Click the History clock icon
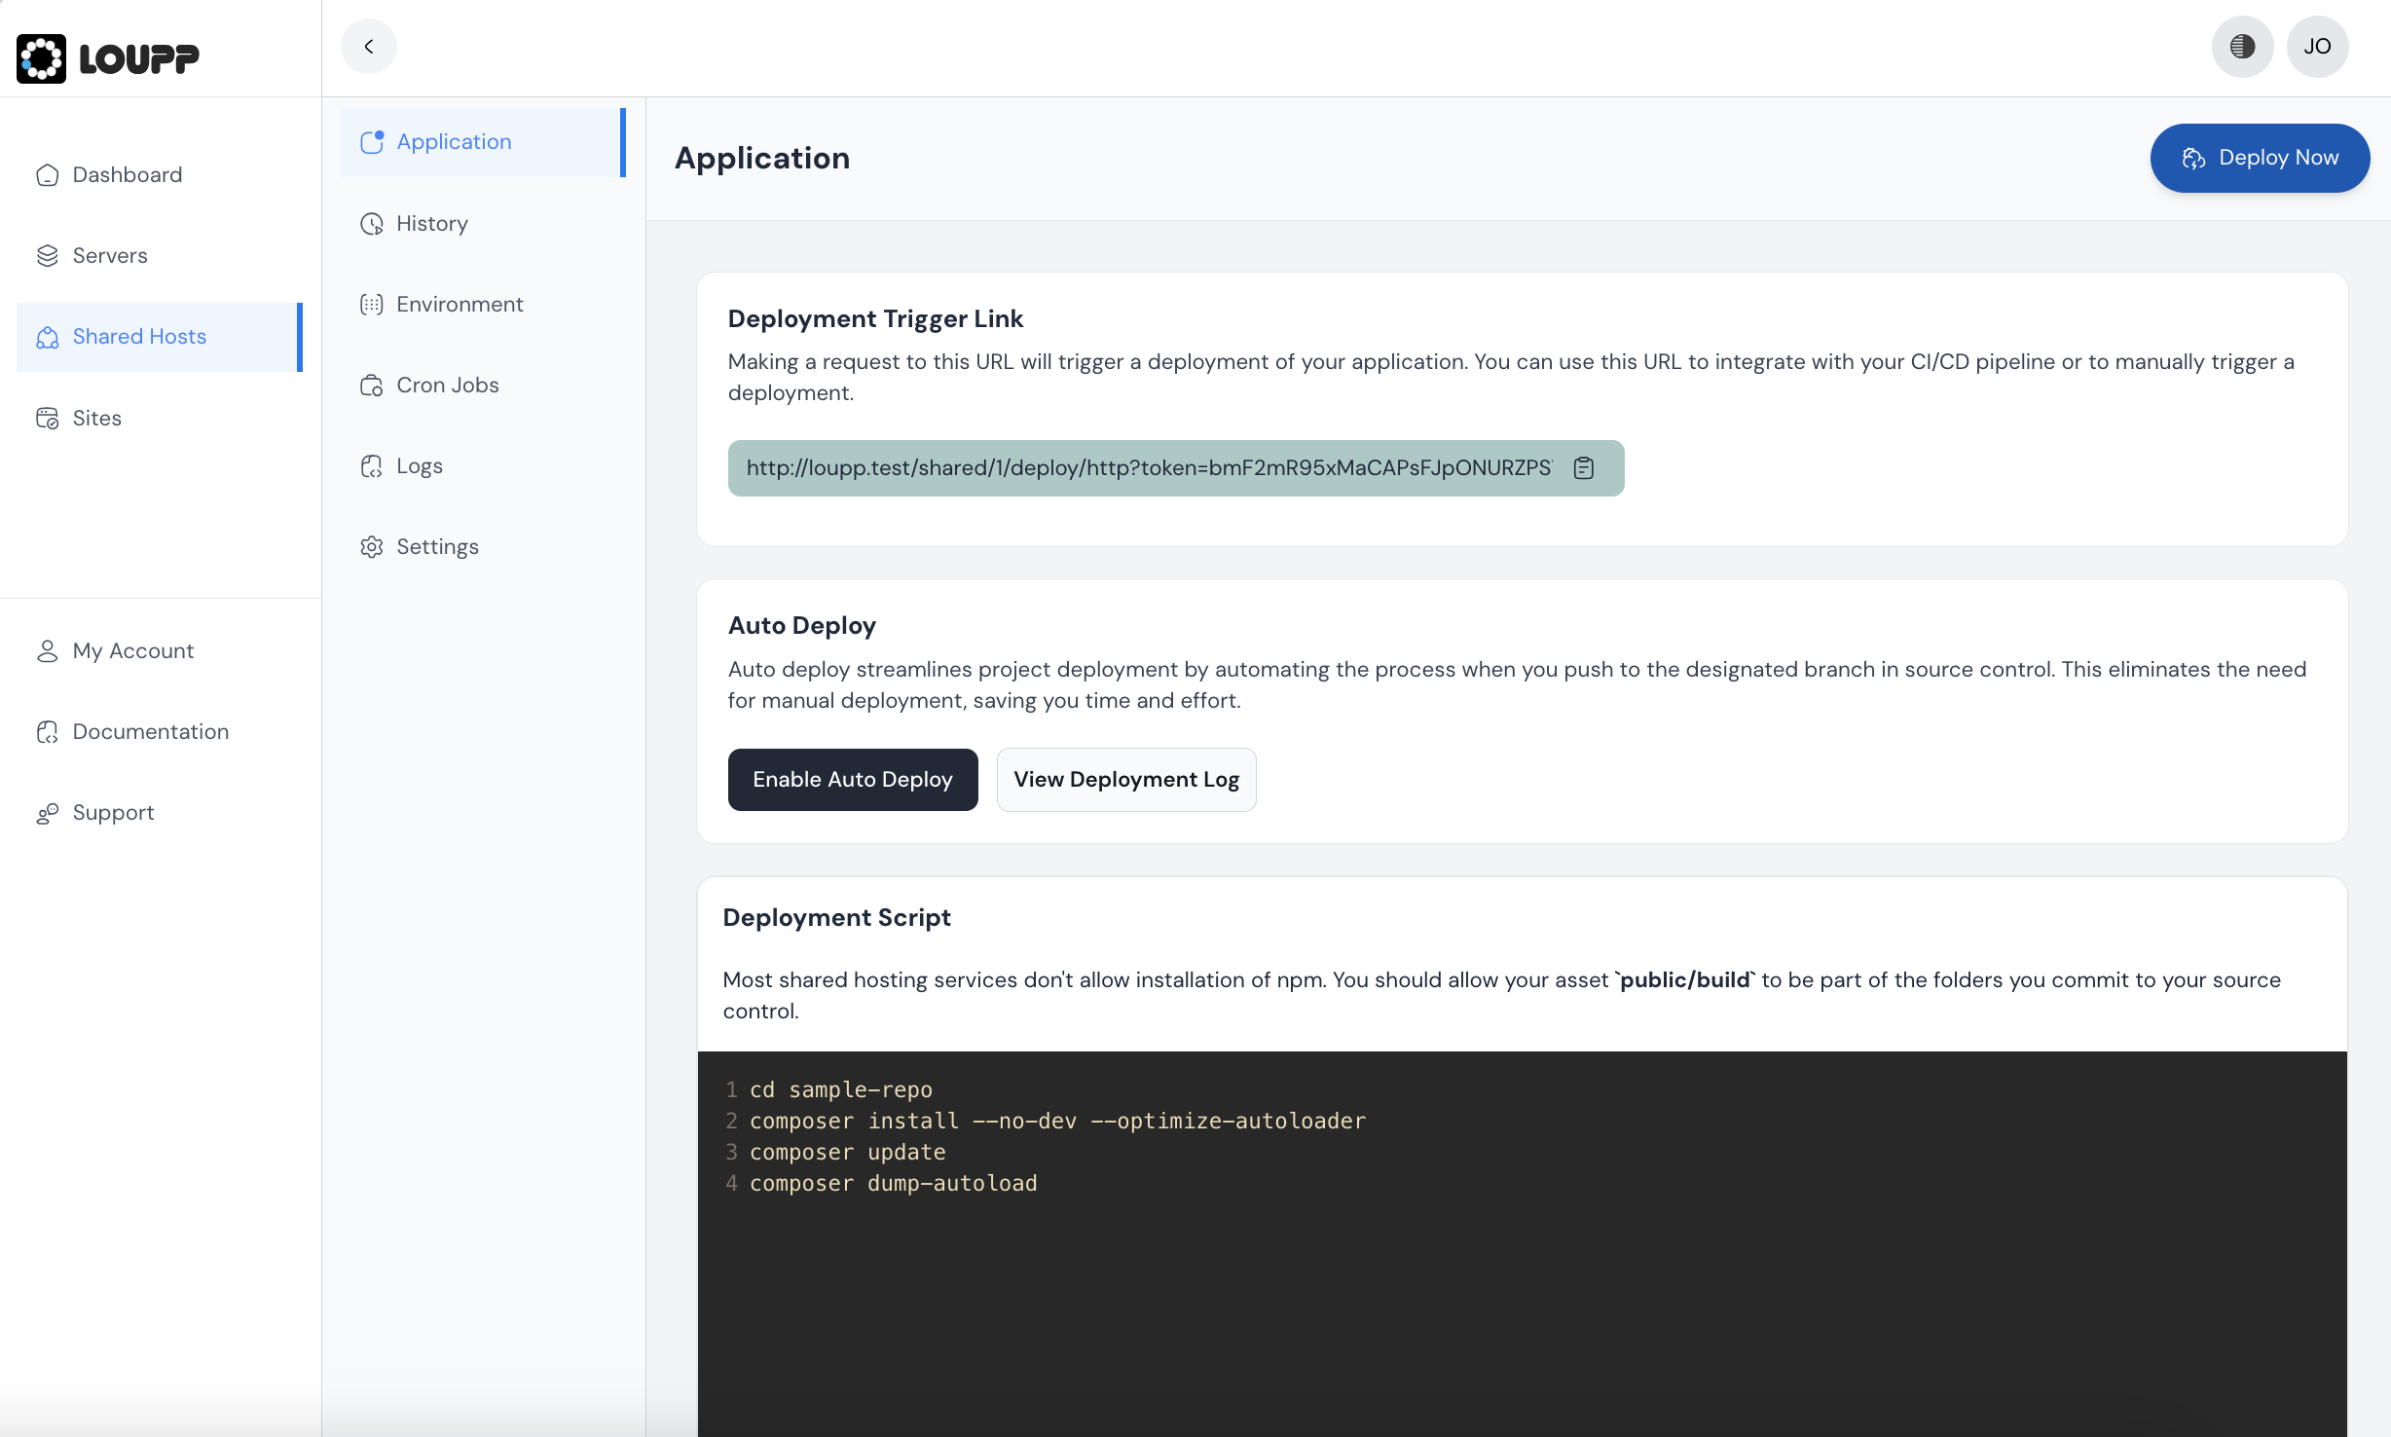The height and width of the screenshot is (1437, 2391). (371, 224)
